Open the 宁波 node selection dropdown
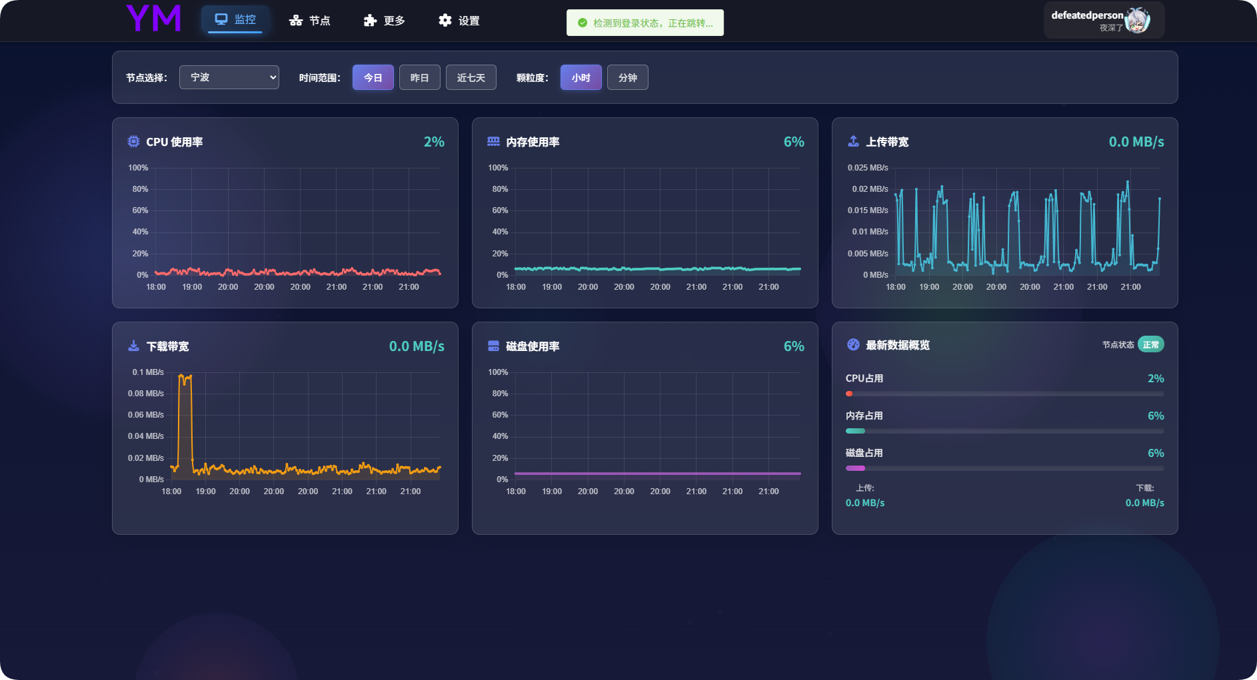The image size is (1257, 680). coord(229,77)
